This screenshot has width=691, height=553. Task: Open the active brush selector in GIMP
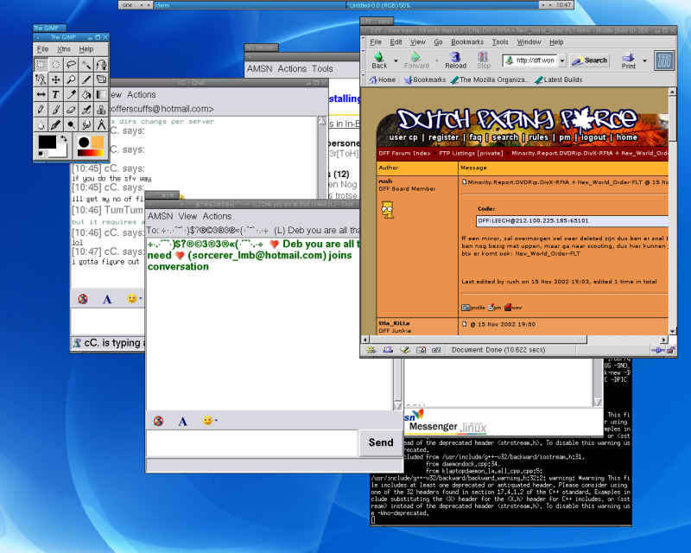[x=84, y=142]
